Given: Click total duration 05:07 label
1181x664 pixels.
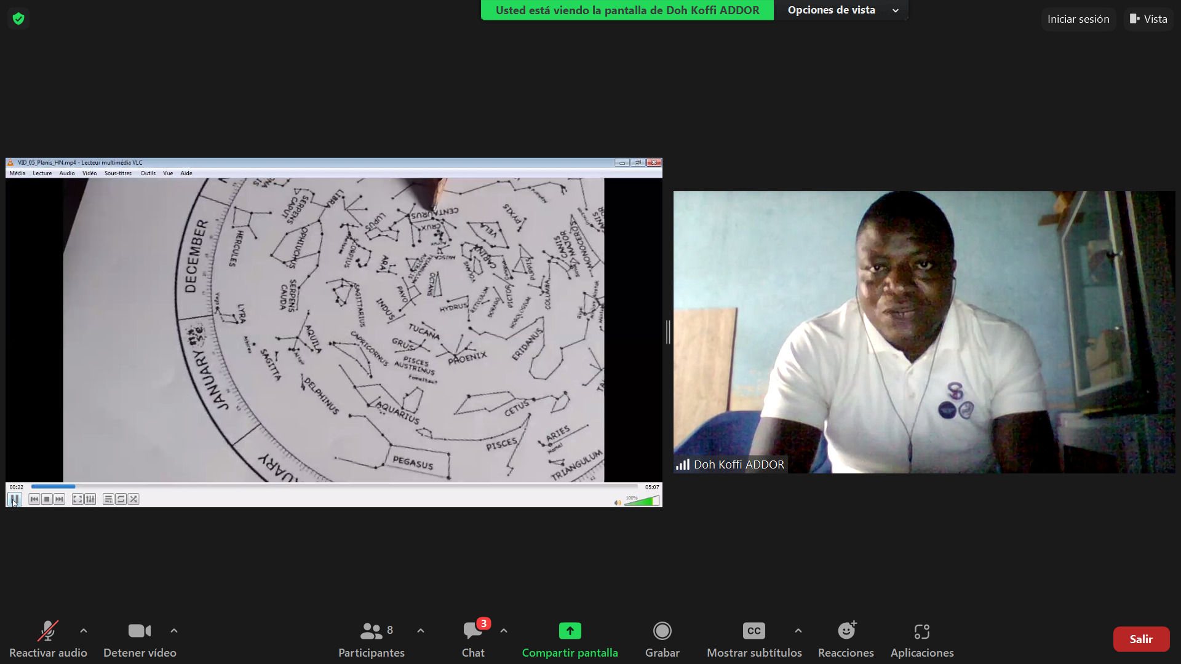Looking at the screenshot, I should pyautogui.click(x=652, y=487).
